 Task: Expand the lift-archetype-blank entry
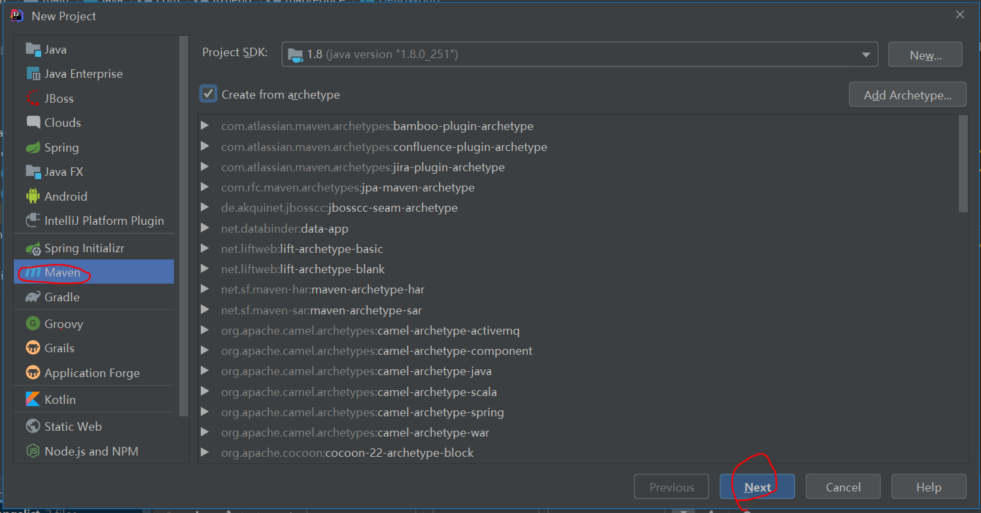205,269
